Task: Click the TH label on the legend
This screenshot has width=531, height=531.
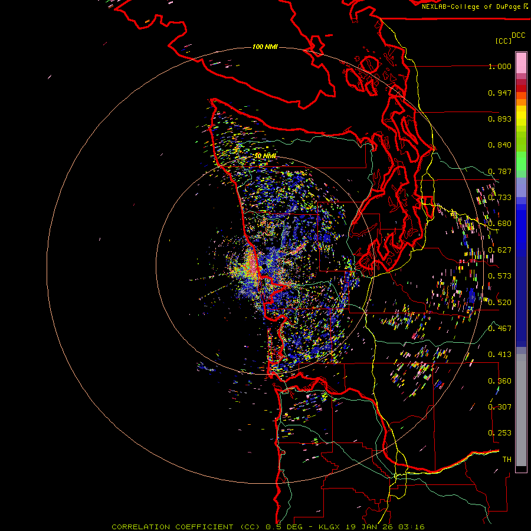Action: coord(507,460)
